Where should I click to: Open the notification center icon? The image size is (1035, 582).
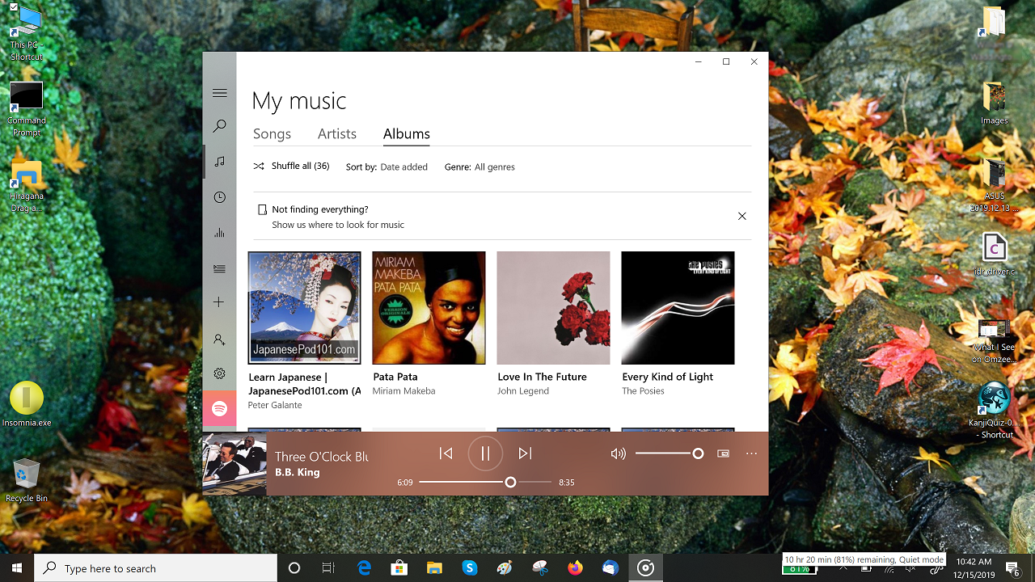[1012, 568]
